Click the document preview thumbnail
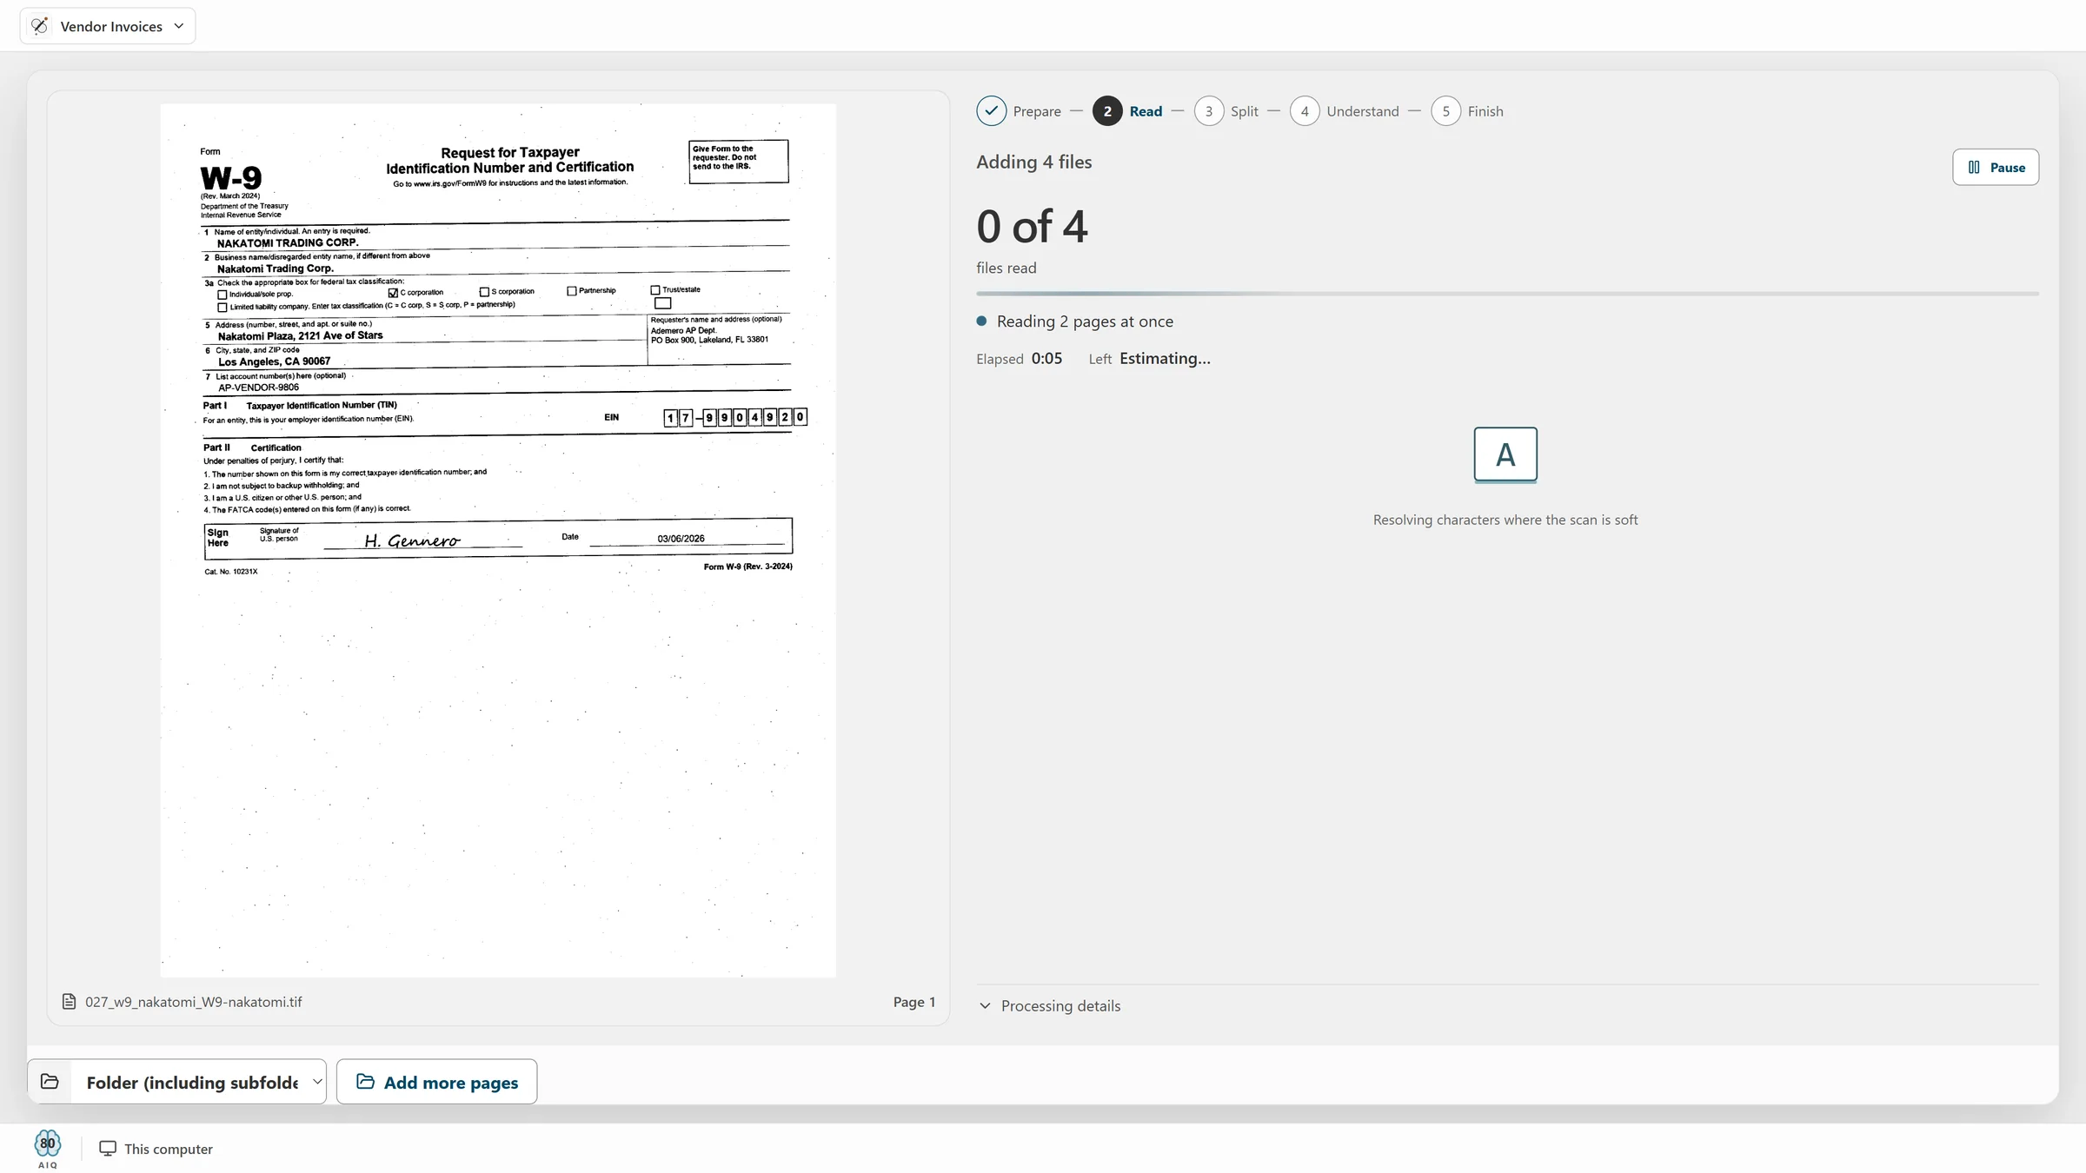Viewport: 2086px width, 1173px height. (x=498, y=540)
